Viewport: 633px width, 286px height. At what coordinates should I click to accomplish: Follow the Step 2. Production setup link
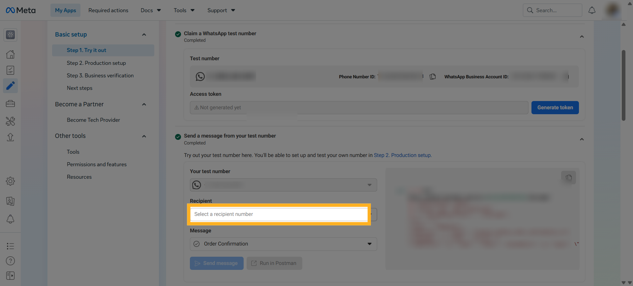402,155
